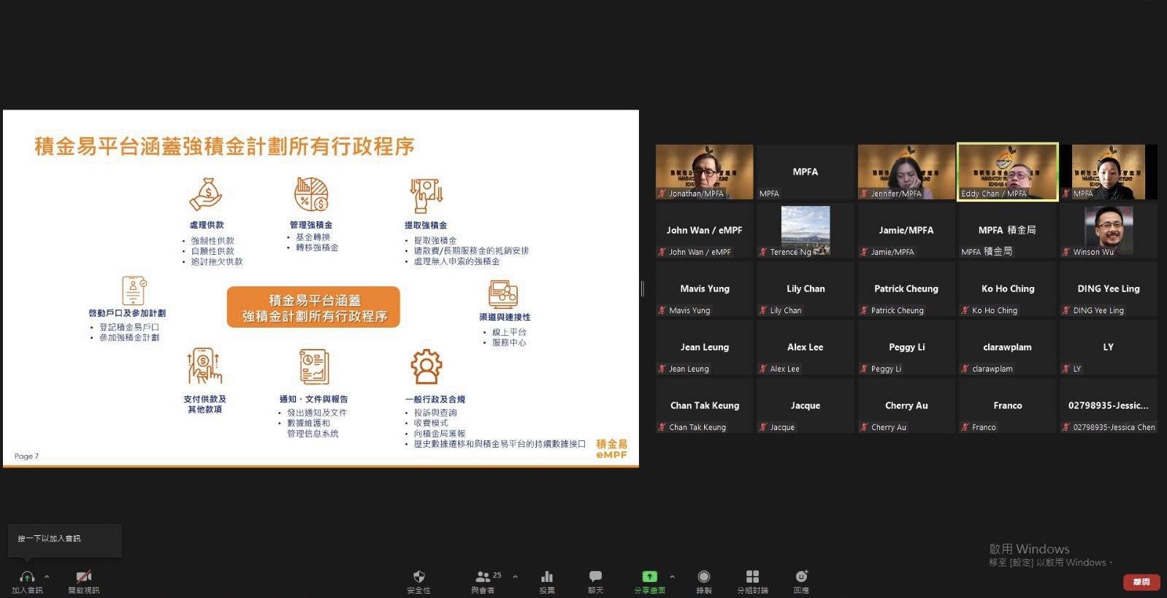Select Franco participant tile
Viewport: 1167px width, 598px height.
coord(1008,405)
